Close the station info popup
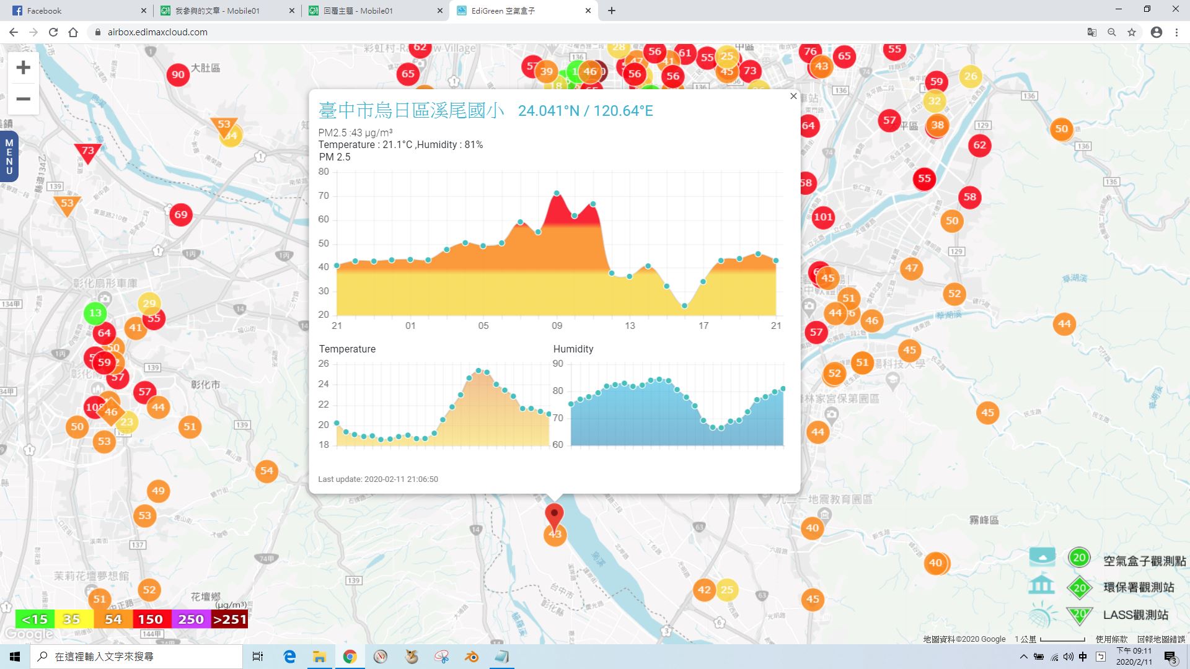Screen dimensions: 1190x669 tap(793, 96)
